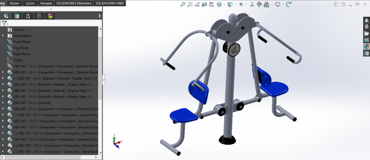Open the SOLIDWORKS Eklentileri tab

(74, 3)
